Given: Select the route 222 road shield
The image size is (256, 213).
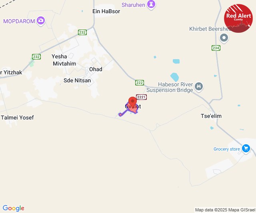Looking at the screenshot, I should pyautogui.click(x=140, y=83).
